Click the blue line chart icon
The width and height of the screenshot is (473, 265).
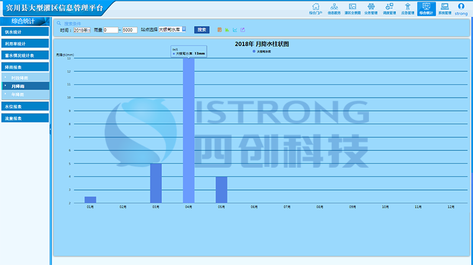[235, 30]
